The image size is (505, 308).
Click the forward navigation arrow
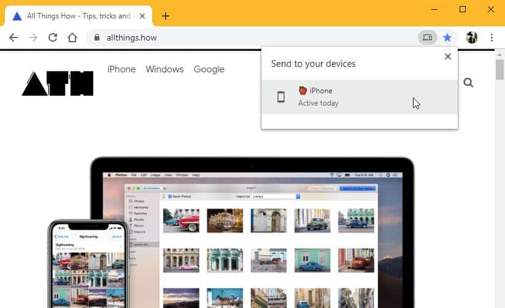(33, 37)
